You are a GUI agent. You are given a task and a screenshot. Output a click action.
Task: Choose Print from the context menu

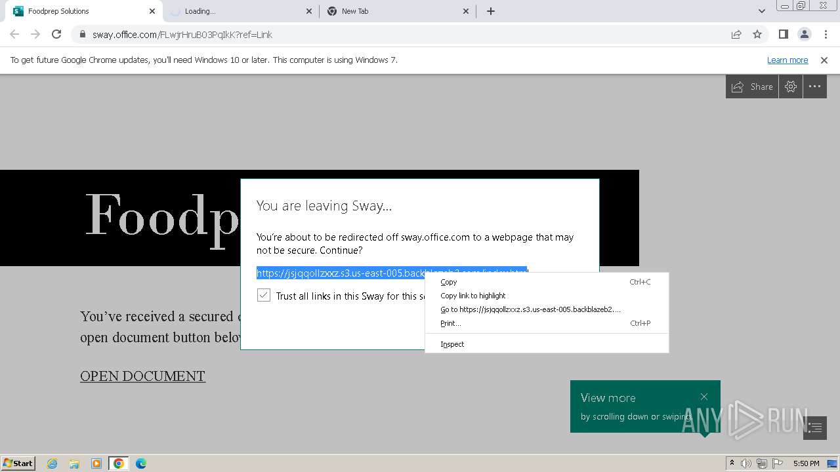point(547,323)
